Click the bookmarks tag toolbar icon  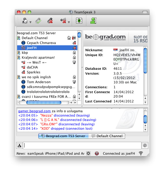coord(38,21)
